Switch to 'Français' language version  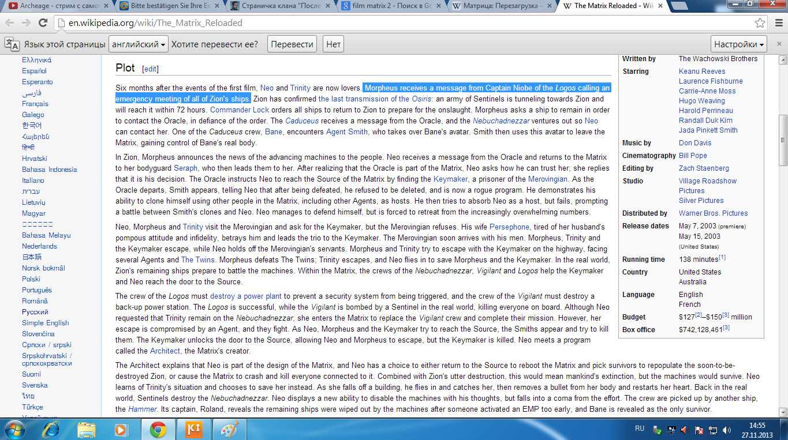35,104
